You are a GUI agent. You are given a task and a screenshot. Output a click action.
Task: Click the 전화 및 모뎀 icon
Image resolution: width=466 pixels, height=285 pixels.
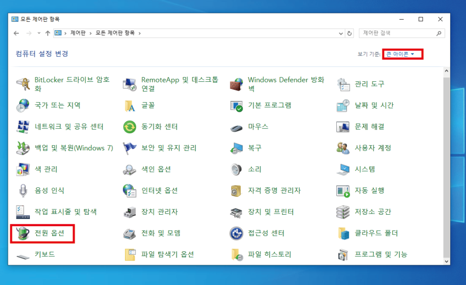(130, 233)
